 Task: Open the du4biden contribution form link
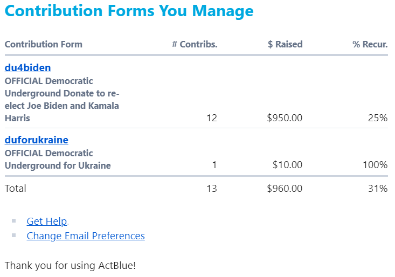(27, 68)
